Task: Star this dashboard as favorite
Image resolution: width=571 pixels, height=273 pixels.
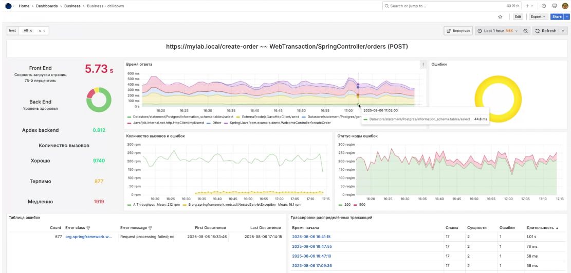Action: (x=500, y=16)
